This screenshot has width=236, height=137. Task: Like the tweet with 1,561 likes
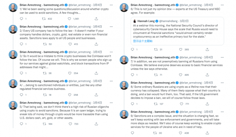(69, 19)
